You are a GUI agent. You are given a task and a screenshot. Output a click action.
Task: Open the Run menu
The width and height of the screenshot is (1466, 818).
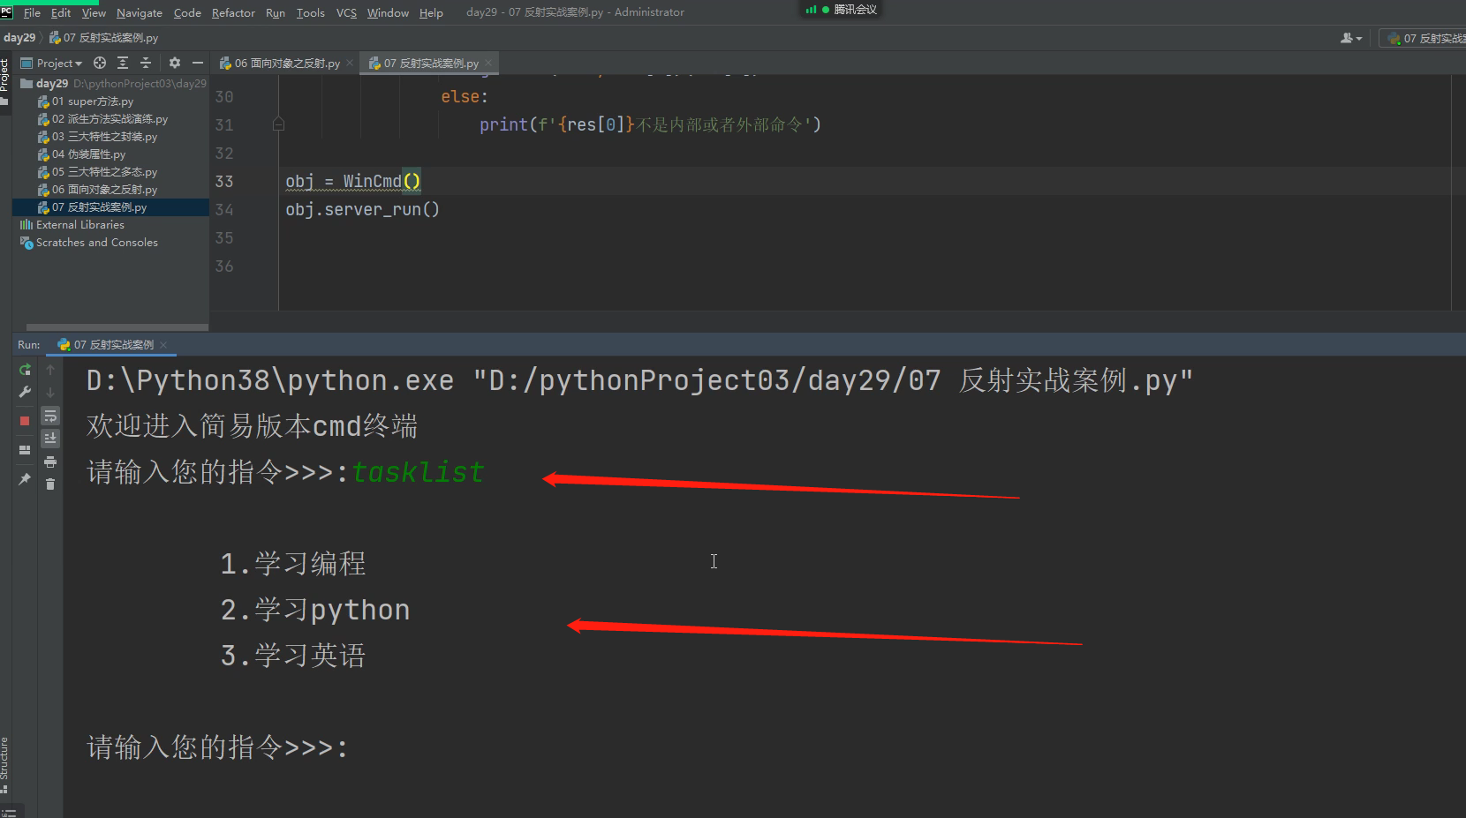click(x=276, y=12)
